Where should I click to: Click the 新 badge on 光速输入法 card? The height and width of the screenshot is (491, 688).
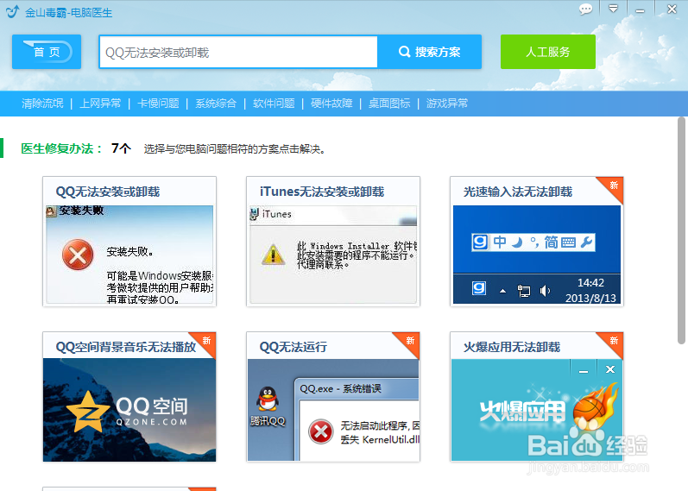[x=613, y=186]
